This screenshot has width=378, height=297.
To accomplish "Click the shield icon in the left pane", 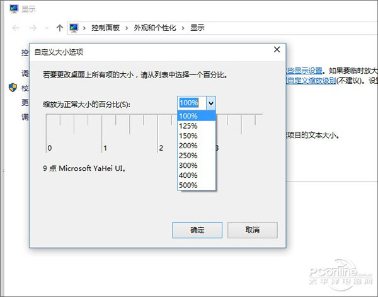I will (x=13, y=88).
